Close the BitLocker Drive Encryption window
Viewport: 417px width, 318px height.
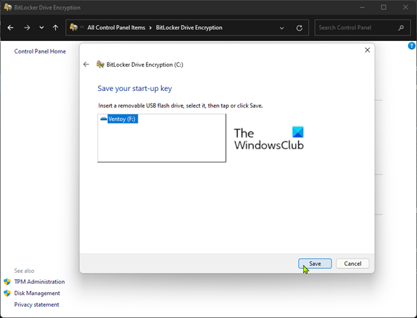405,8
